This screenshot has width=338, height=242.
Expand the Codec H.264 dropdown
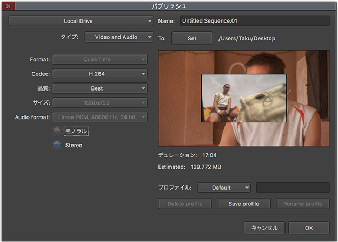(x=100, y=74)
